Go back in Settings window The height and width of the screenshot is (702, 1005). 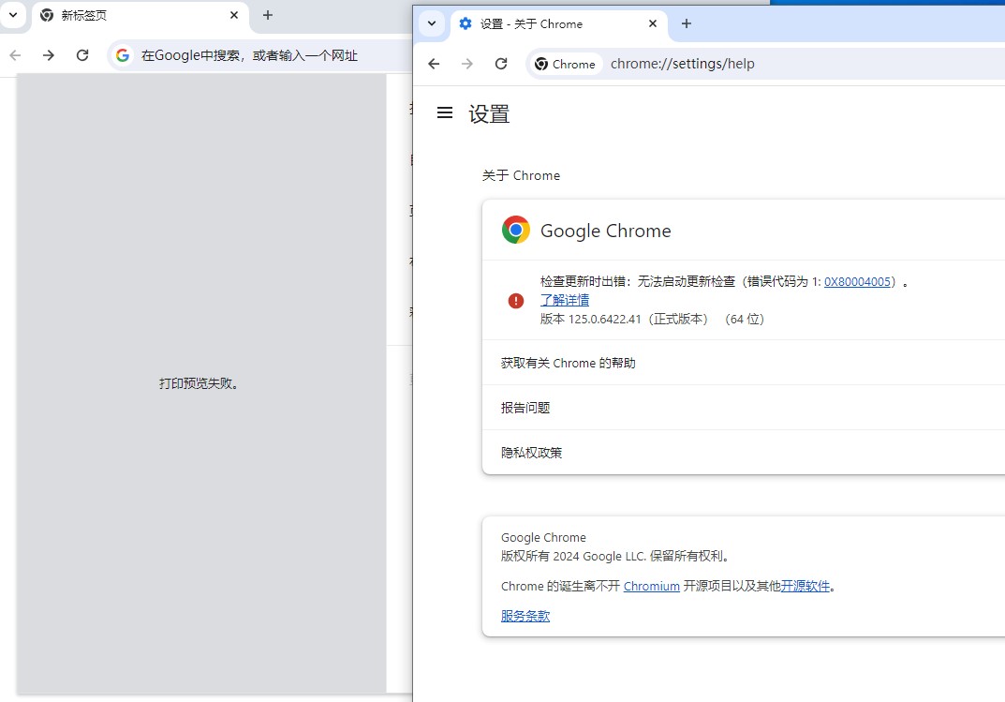(x=434, y=64)
